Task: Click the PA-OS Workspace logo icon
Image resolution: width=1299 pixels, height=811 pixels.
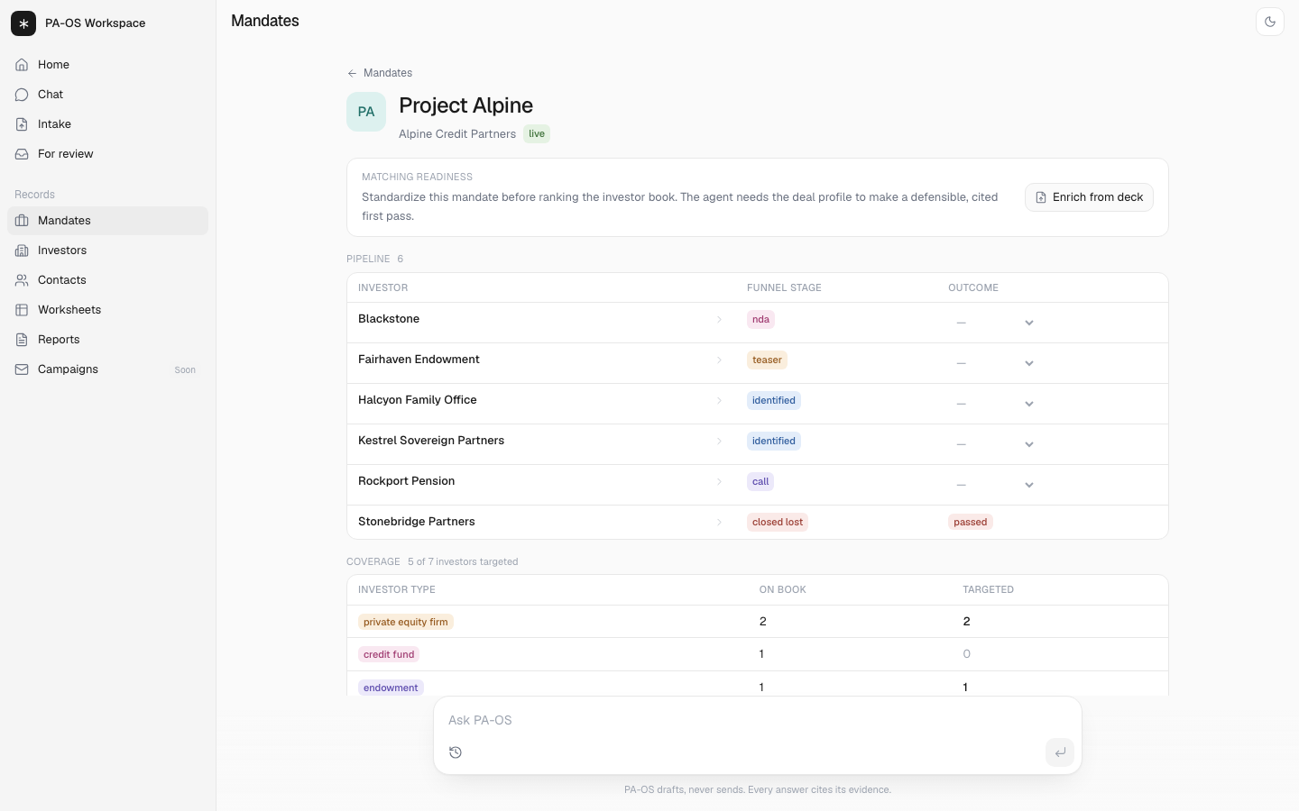Action: [x=23, y=23]
